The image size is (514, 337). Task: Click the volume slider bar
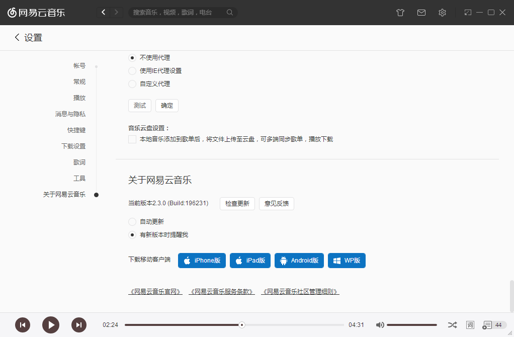coord(412,325)
